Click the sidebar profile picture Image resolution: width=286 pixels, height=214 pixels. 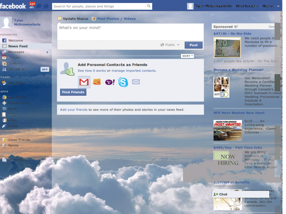pyautogui.click(x=6, y=22)
